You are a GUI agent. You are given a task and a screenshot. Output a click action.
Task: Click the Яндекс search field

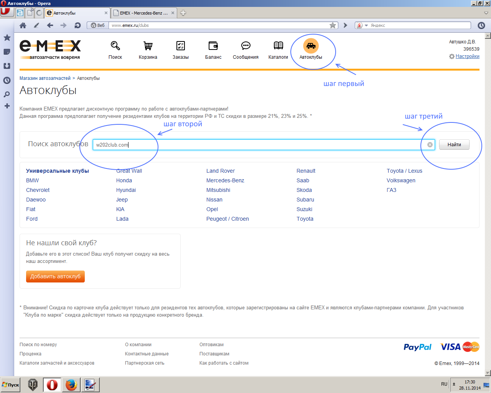[x=420, y=25]
